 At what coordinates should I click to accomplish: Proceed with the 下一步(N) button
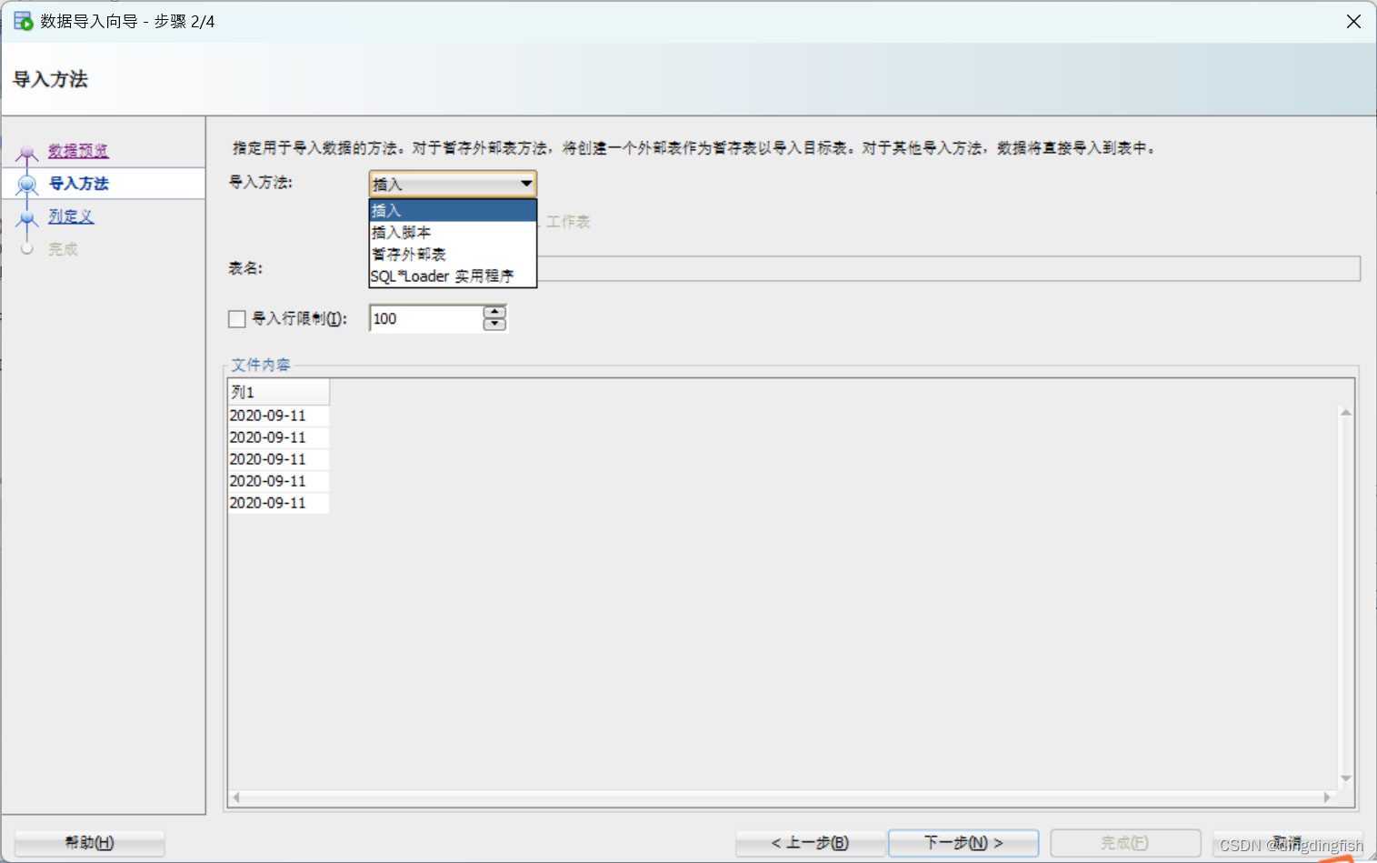(963, 843)
